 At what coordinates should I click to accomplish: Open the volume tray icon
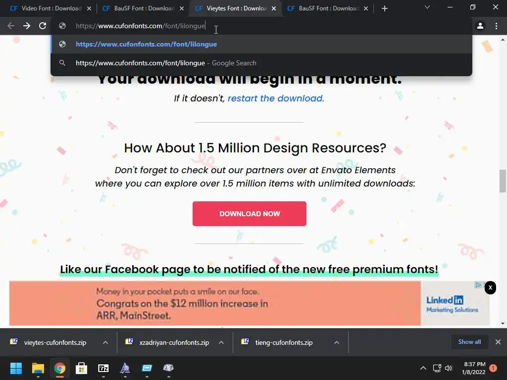pyautogui.click(x=449, y=368)
